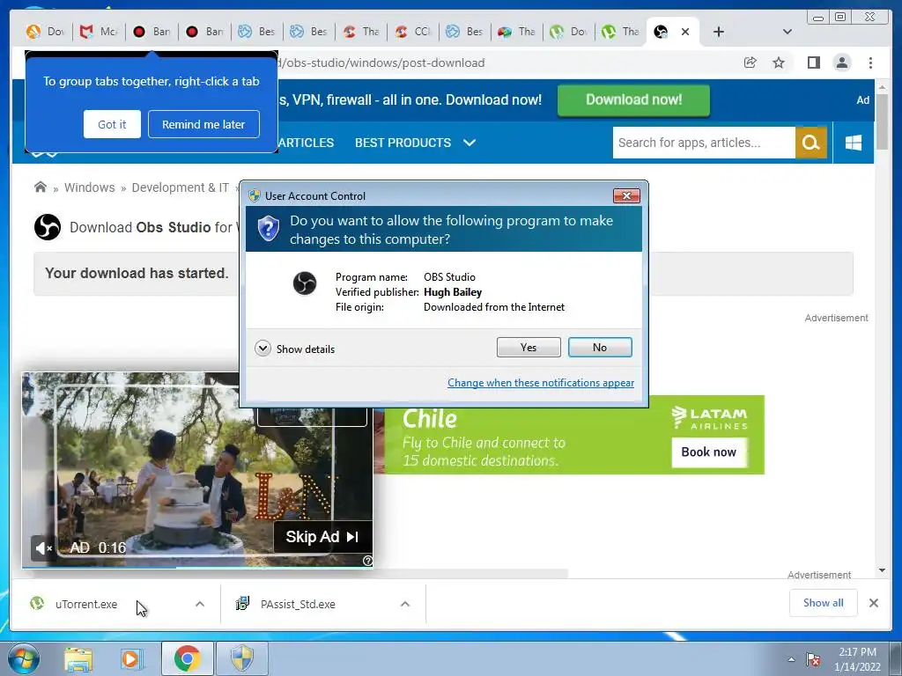Expand PAssist_Std.exe download options chevron
The image size is (902, 676).
pyautogui.click(x=405, y=604)
